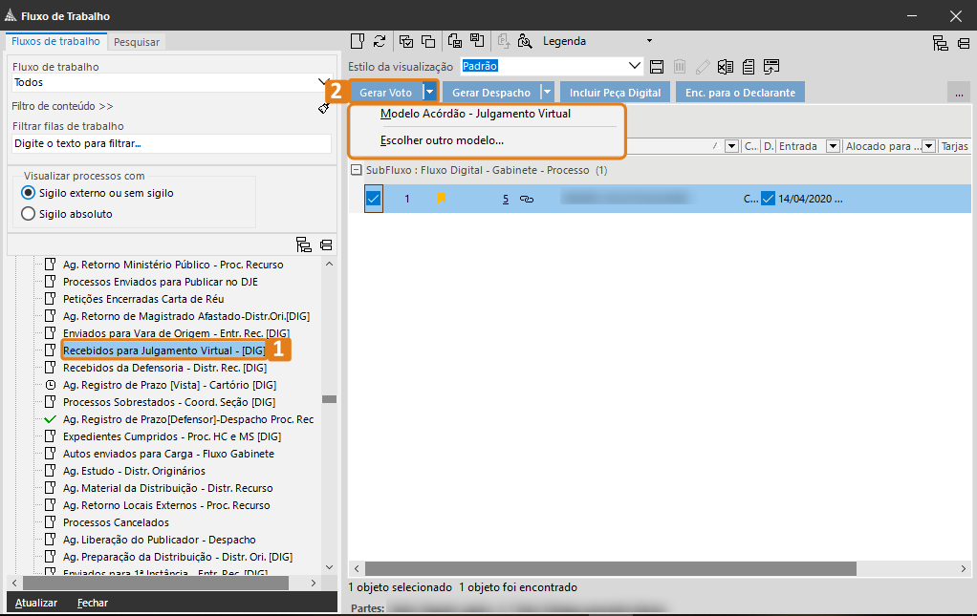Image resolution: width=977 pixels, height=616 pixels.
Task: Click the refresh icon in the top toolbar
Action: pos(380,41)
